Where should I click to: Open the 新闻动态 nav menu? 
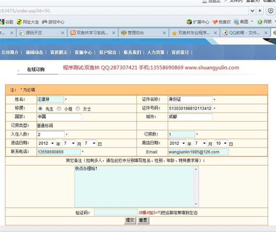[x=34, y=52]
